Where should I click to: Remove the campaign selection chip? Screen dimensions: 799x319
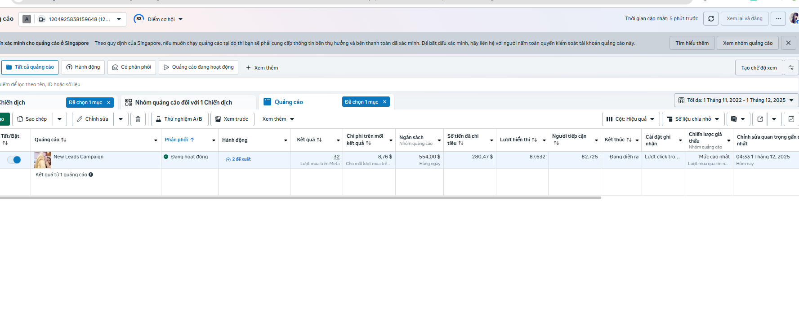pos(108,102)
